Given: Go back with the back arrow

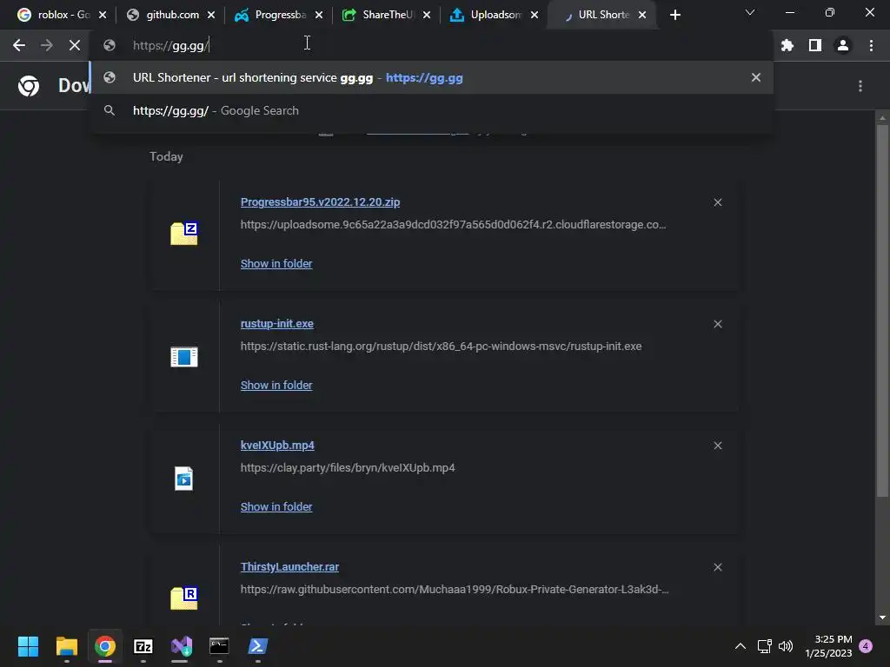Looking at the screenshot, I should (19, 45).
